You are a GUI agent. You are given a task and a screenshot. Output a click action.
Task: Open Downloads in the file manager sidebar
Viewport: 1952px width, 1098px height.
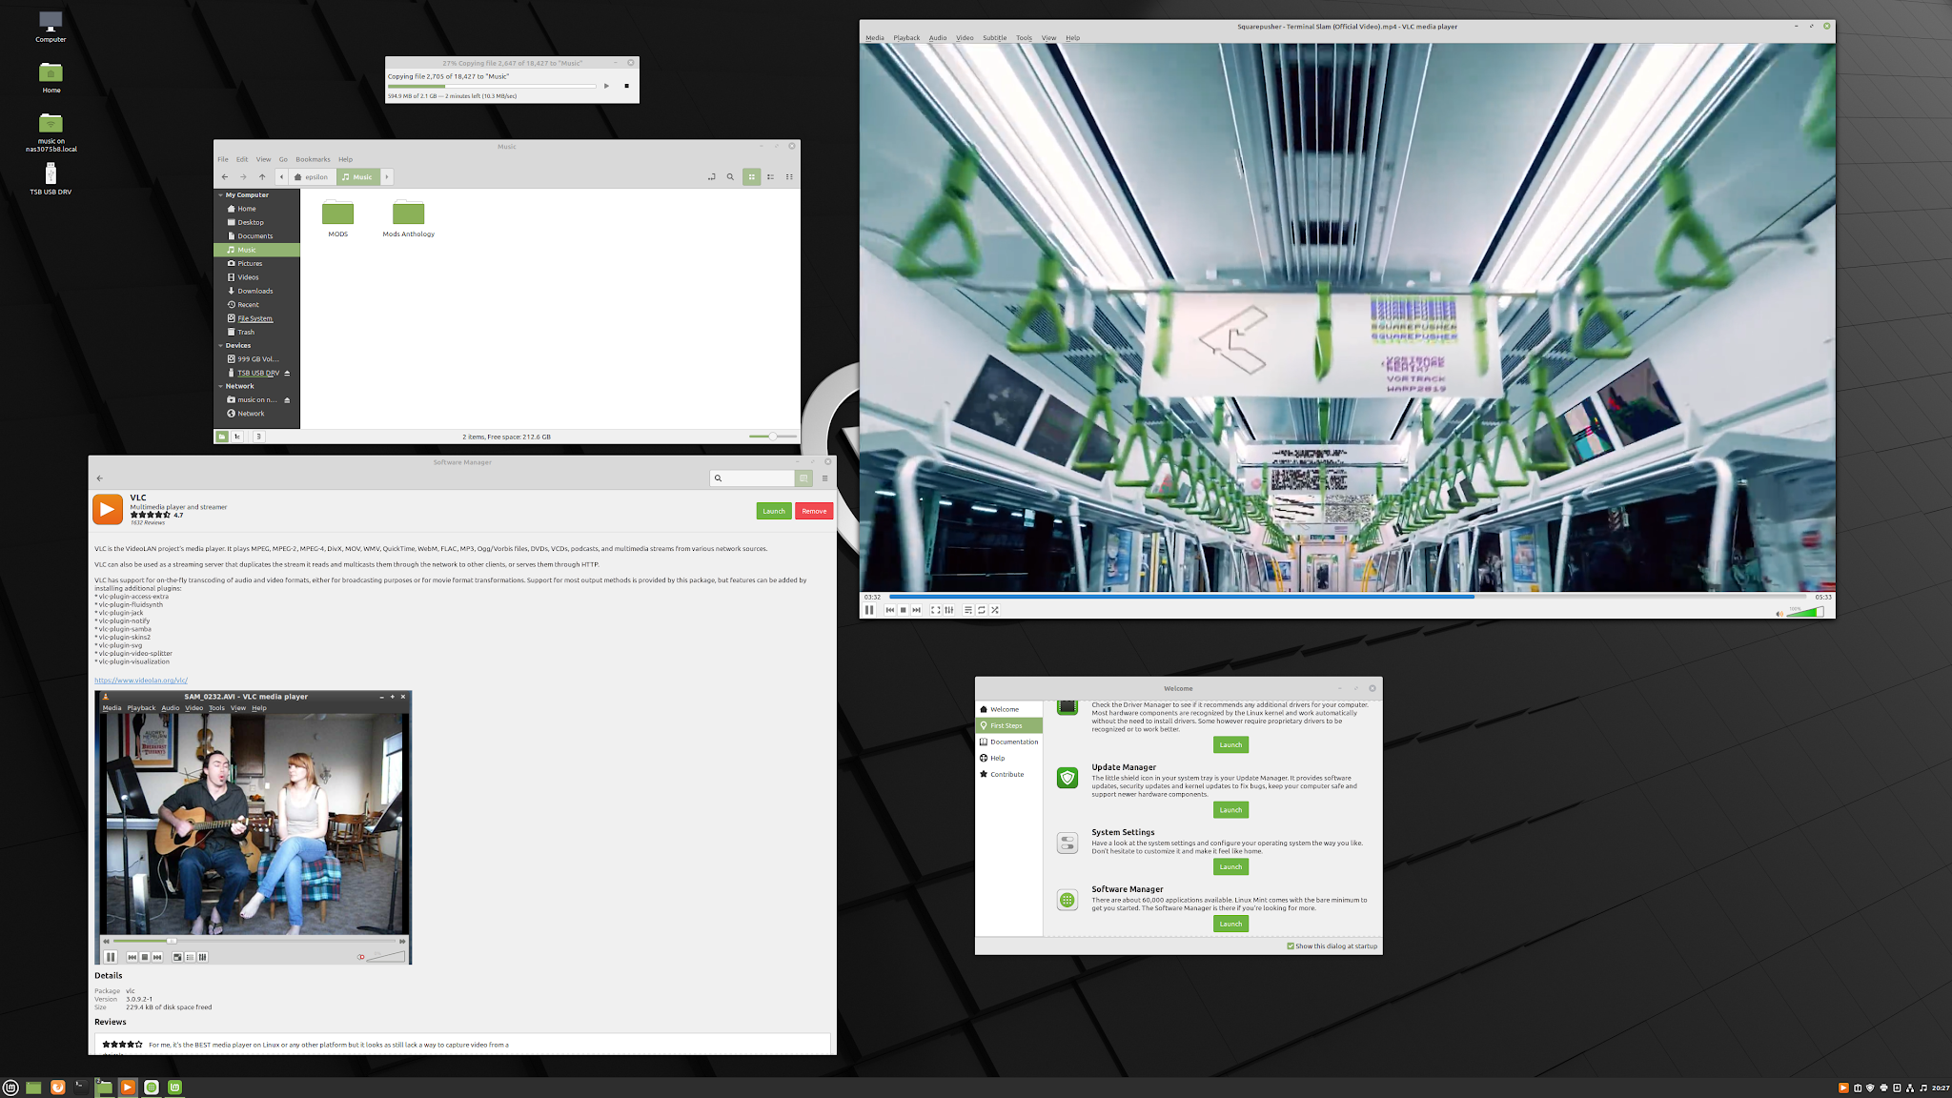pyautogui.click(x=255, y=291)
